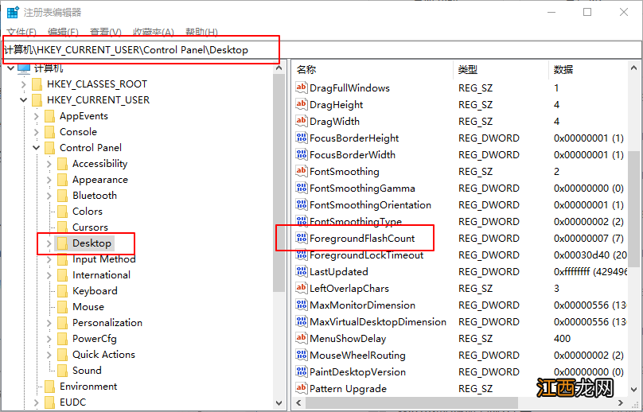Screen dimensions: 643x412
Task: Select the Keyboard key in tree
Action: (x=95, y=291)
